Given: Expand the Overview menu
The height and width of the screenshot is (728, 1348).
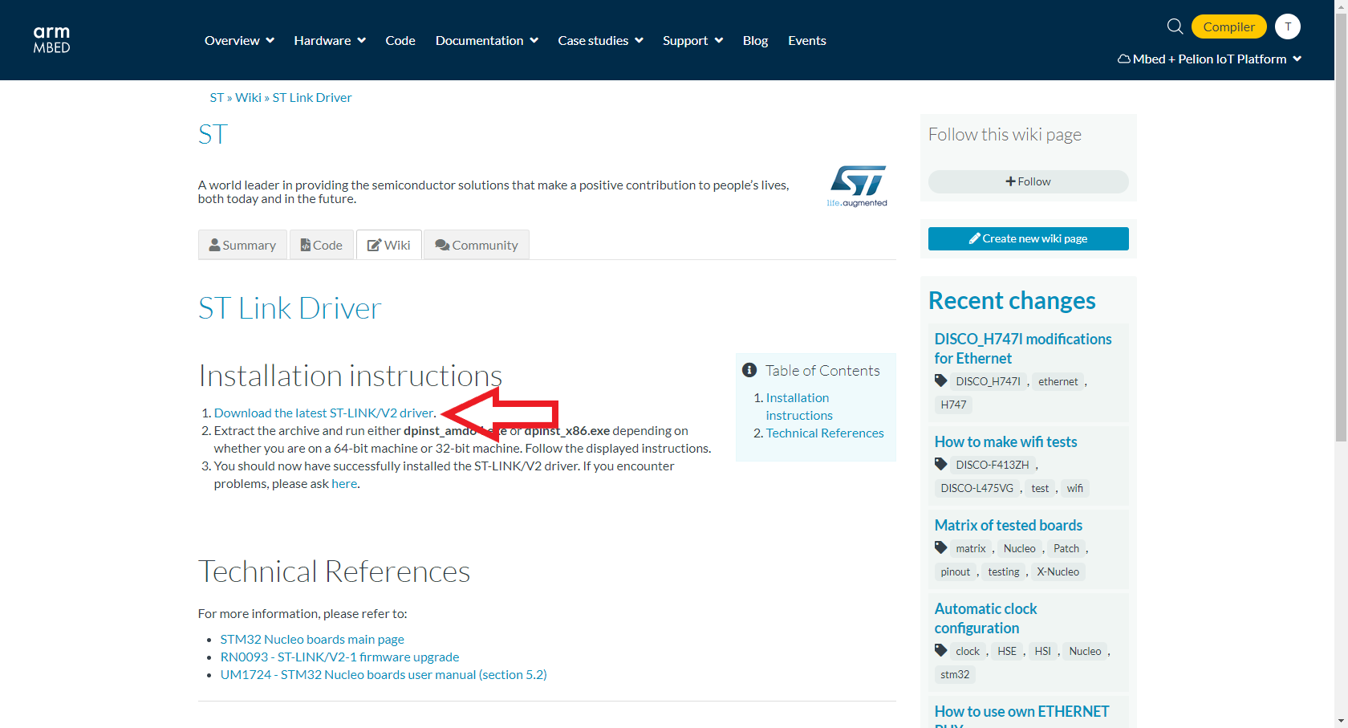Looking at the screenshot, I should click(x=239, y=40).
